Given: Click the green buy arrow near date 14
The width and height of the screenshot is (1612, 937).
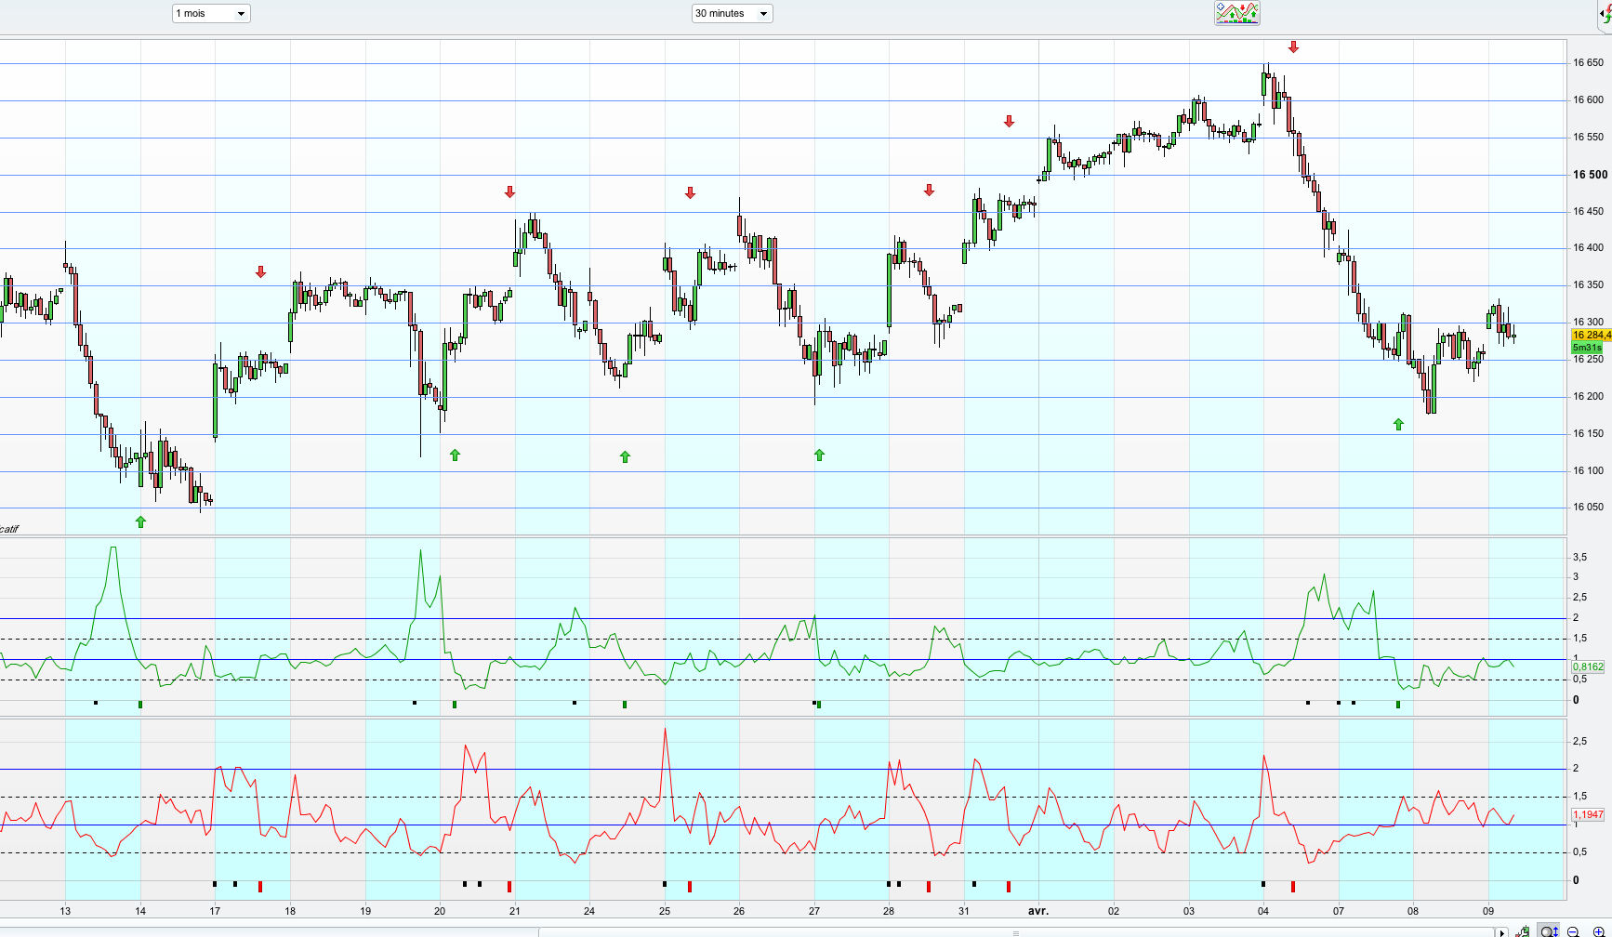Looking at the screenshot, I should pos(140,521).
